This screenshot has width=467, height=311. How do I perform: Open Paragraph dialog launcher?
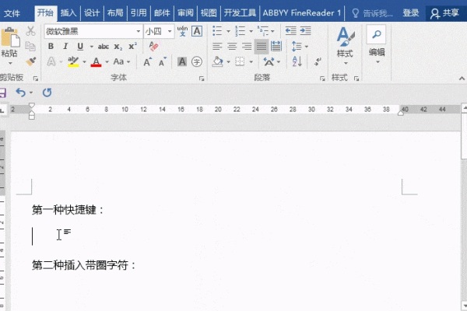pos(322,79)
